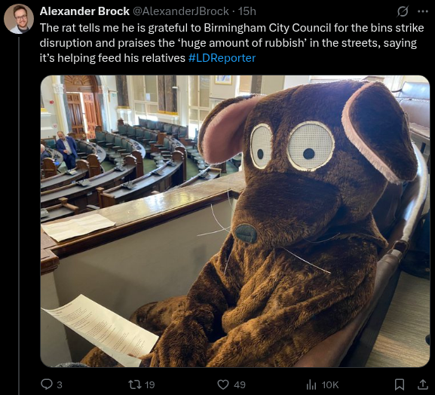
Task: Click the reply count 3
Action: click(x=60, y=385)
